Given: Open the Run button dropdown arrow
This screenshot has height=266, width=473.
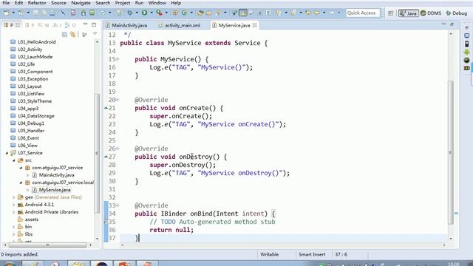Looking at the screenshot, I should coord(151,13).
